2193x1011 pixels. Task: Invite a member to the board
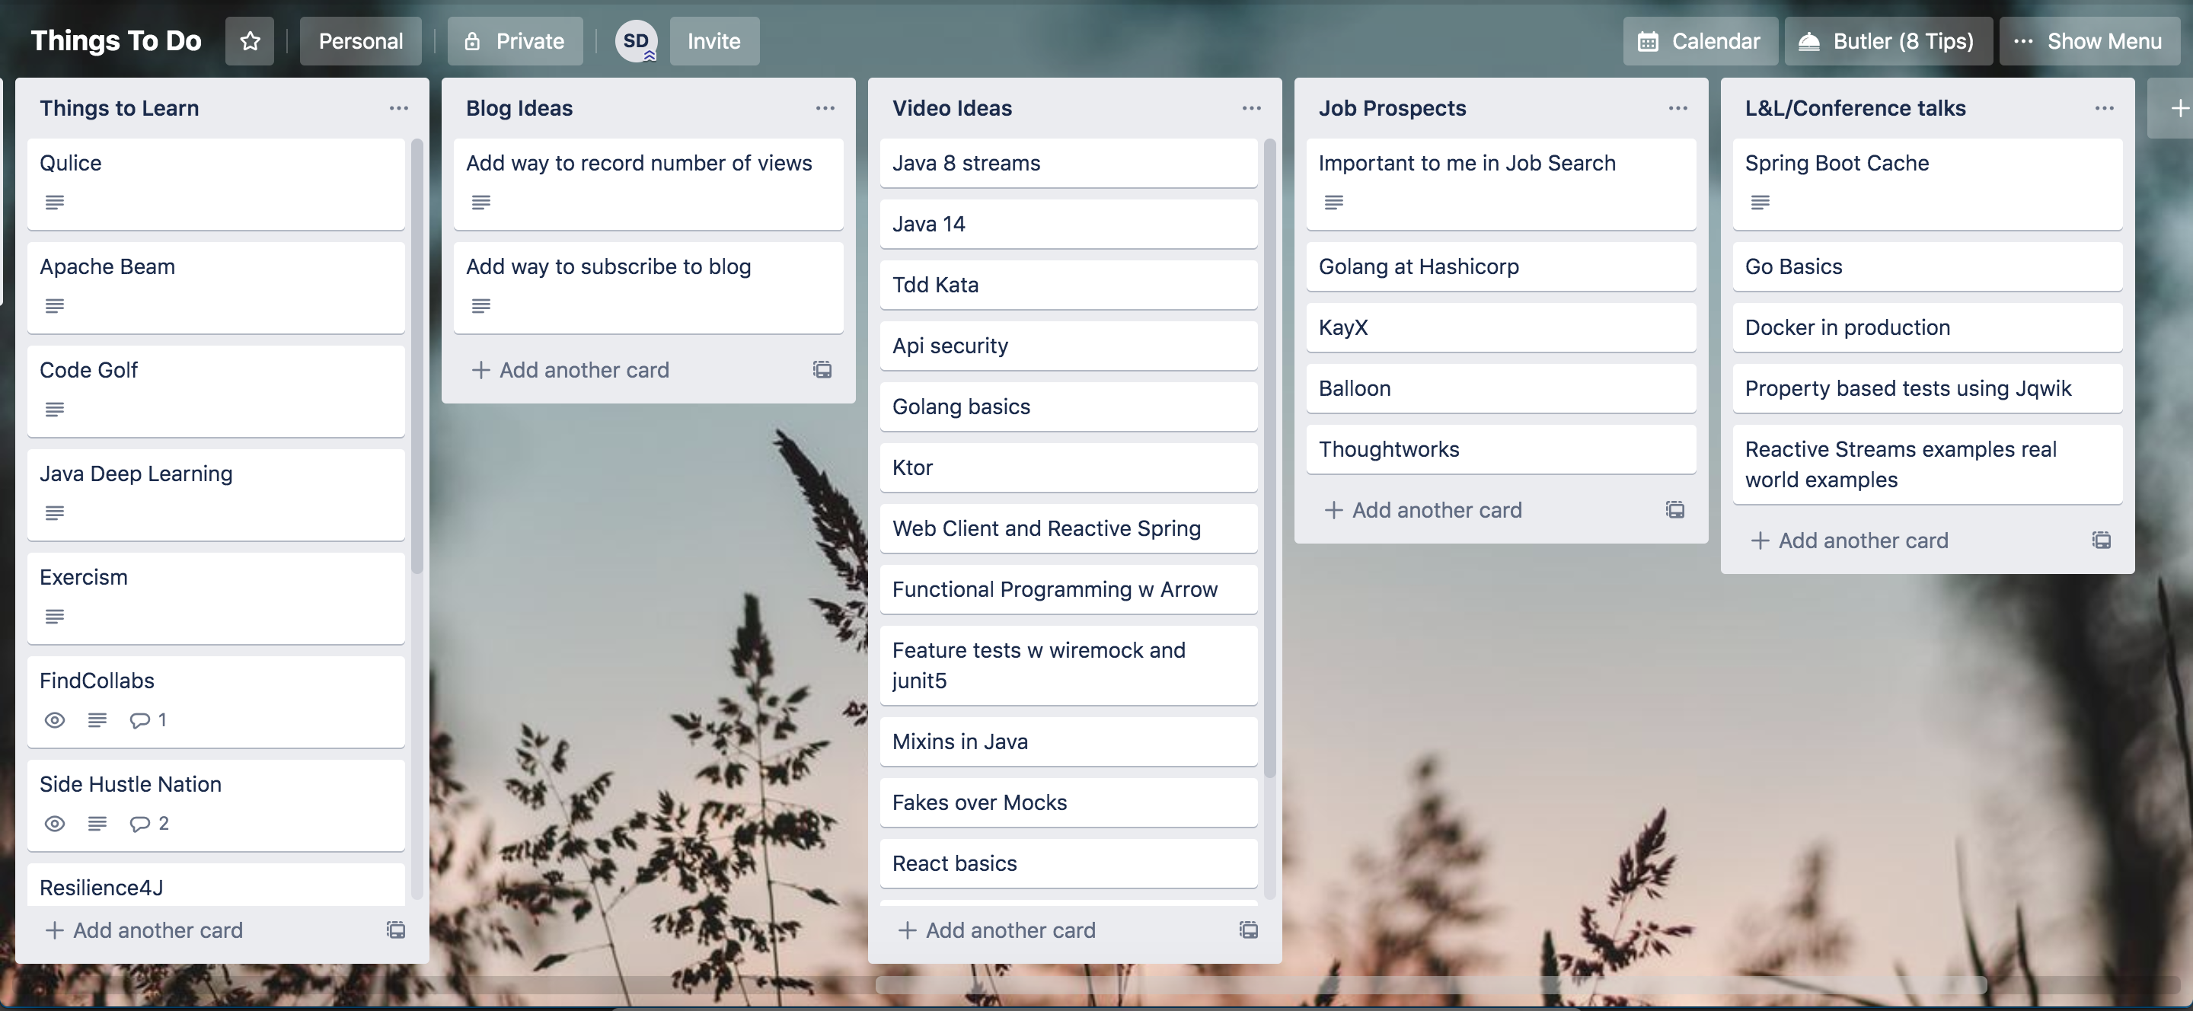click(714, 41)
